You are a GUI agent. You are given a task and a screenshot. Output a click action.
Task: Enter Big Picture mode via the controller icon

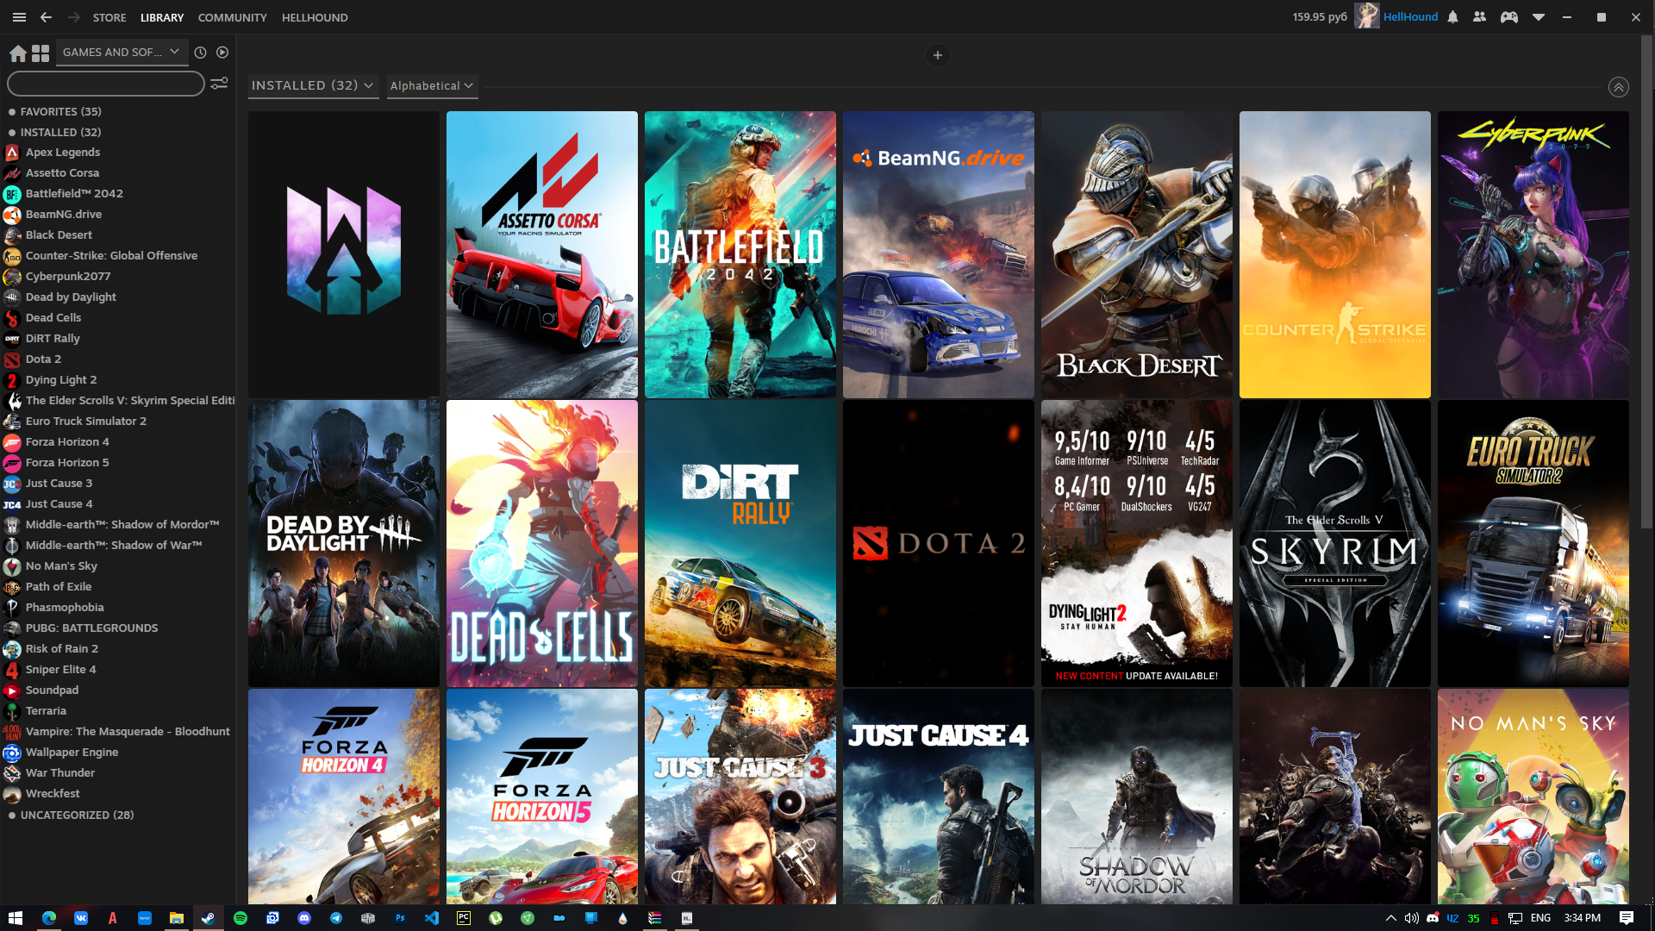click(x=1509, y=17)
